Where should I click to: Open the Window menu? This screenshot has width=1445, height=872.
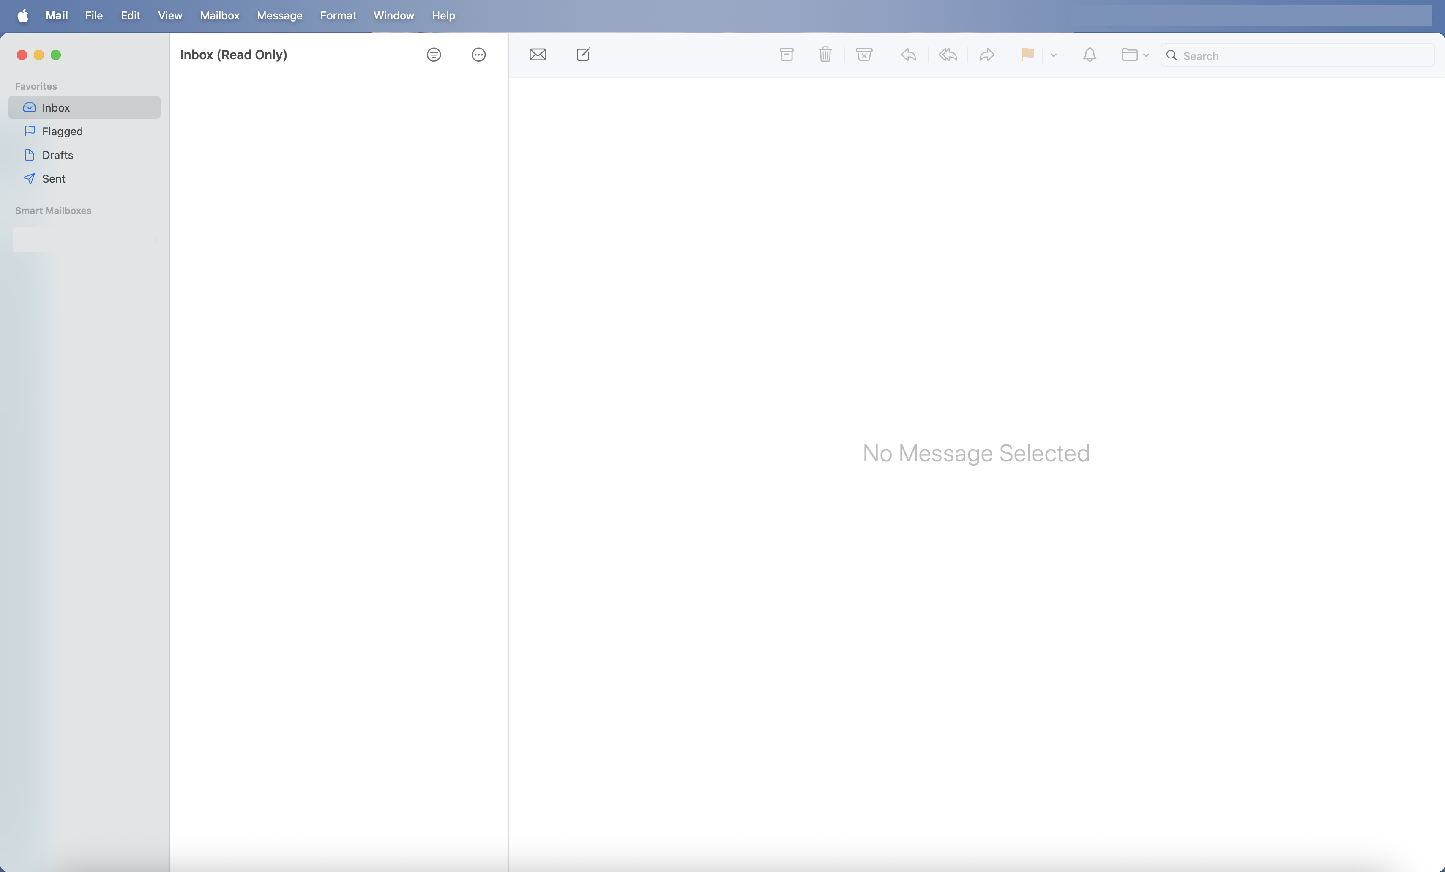click(x=394, y=16)
